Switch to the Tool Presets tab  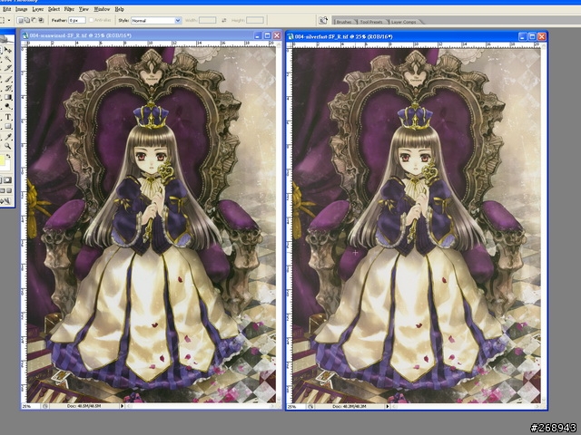click(371, 22)
